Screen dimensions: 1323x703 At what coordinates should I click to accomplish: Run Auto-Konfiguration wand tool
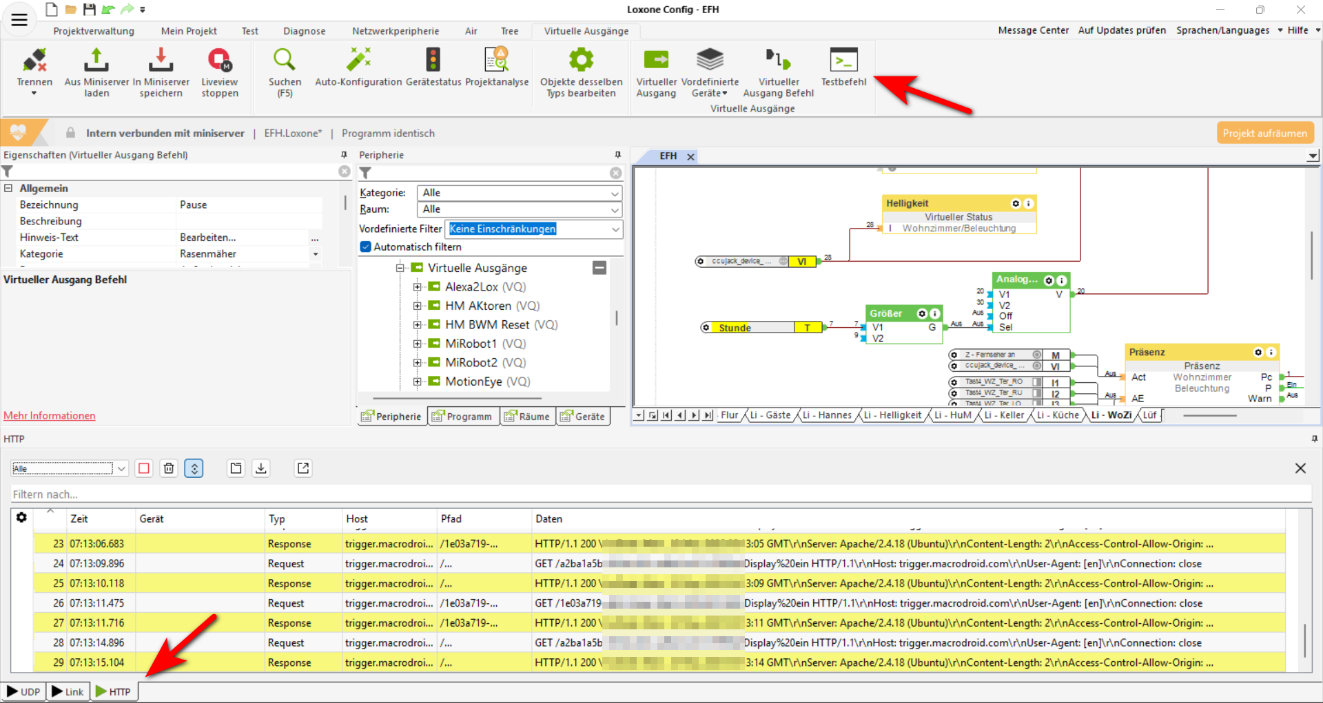pyautogui.click(x=358, y=61)
